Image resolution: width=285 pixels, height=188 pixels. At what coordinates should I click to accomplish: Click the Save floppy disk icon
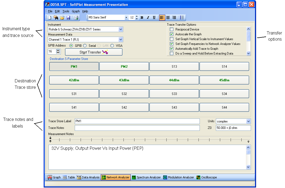[68, 18]
